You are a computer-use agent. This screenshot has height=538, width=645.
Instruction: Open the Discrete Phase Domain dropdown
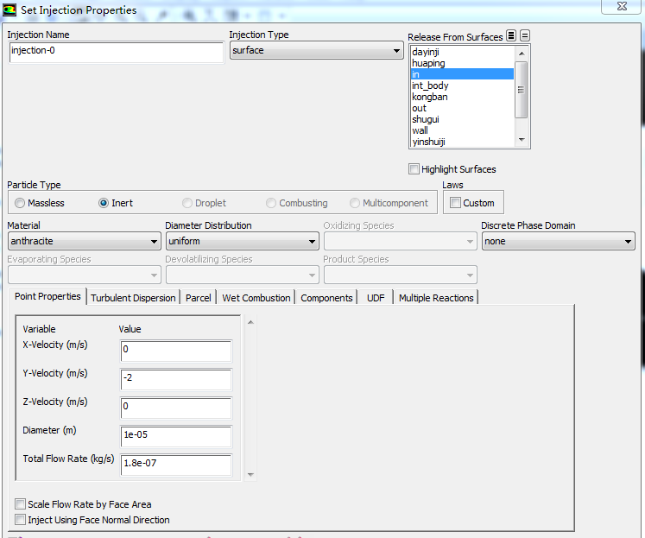(x=558, y=242)
